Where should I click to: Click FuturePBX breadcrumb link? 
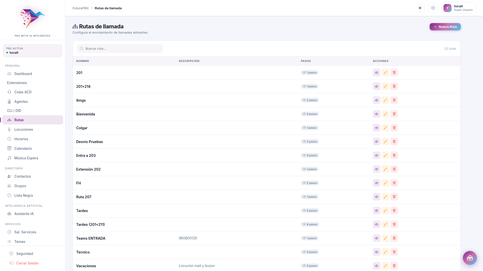tap(80, 8)
